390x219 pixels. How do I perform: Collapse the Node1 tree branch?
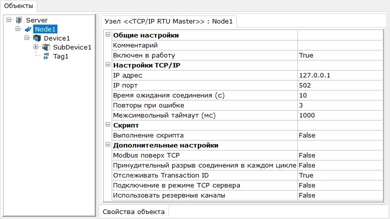[18, 29]
